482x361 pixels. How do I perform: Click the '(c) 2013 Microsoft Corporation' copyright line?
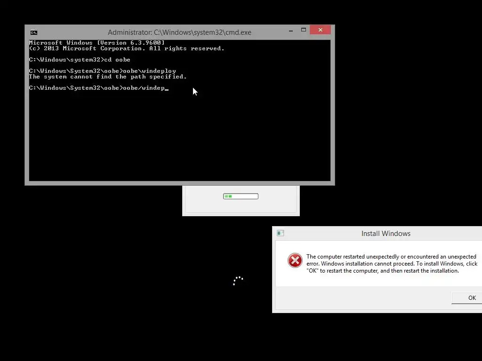click(127, 48)
